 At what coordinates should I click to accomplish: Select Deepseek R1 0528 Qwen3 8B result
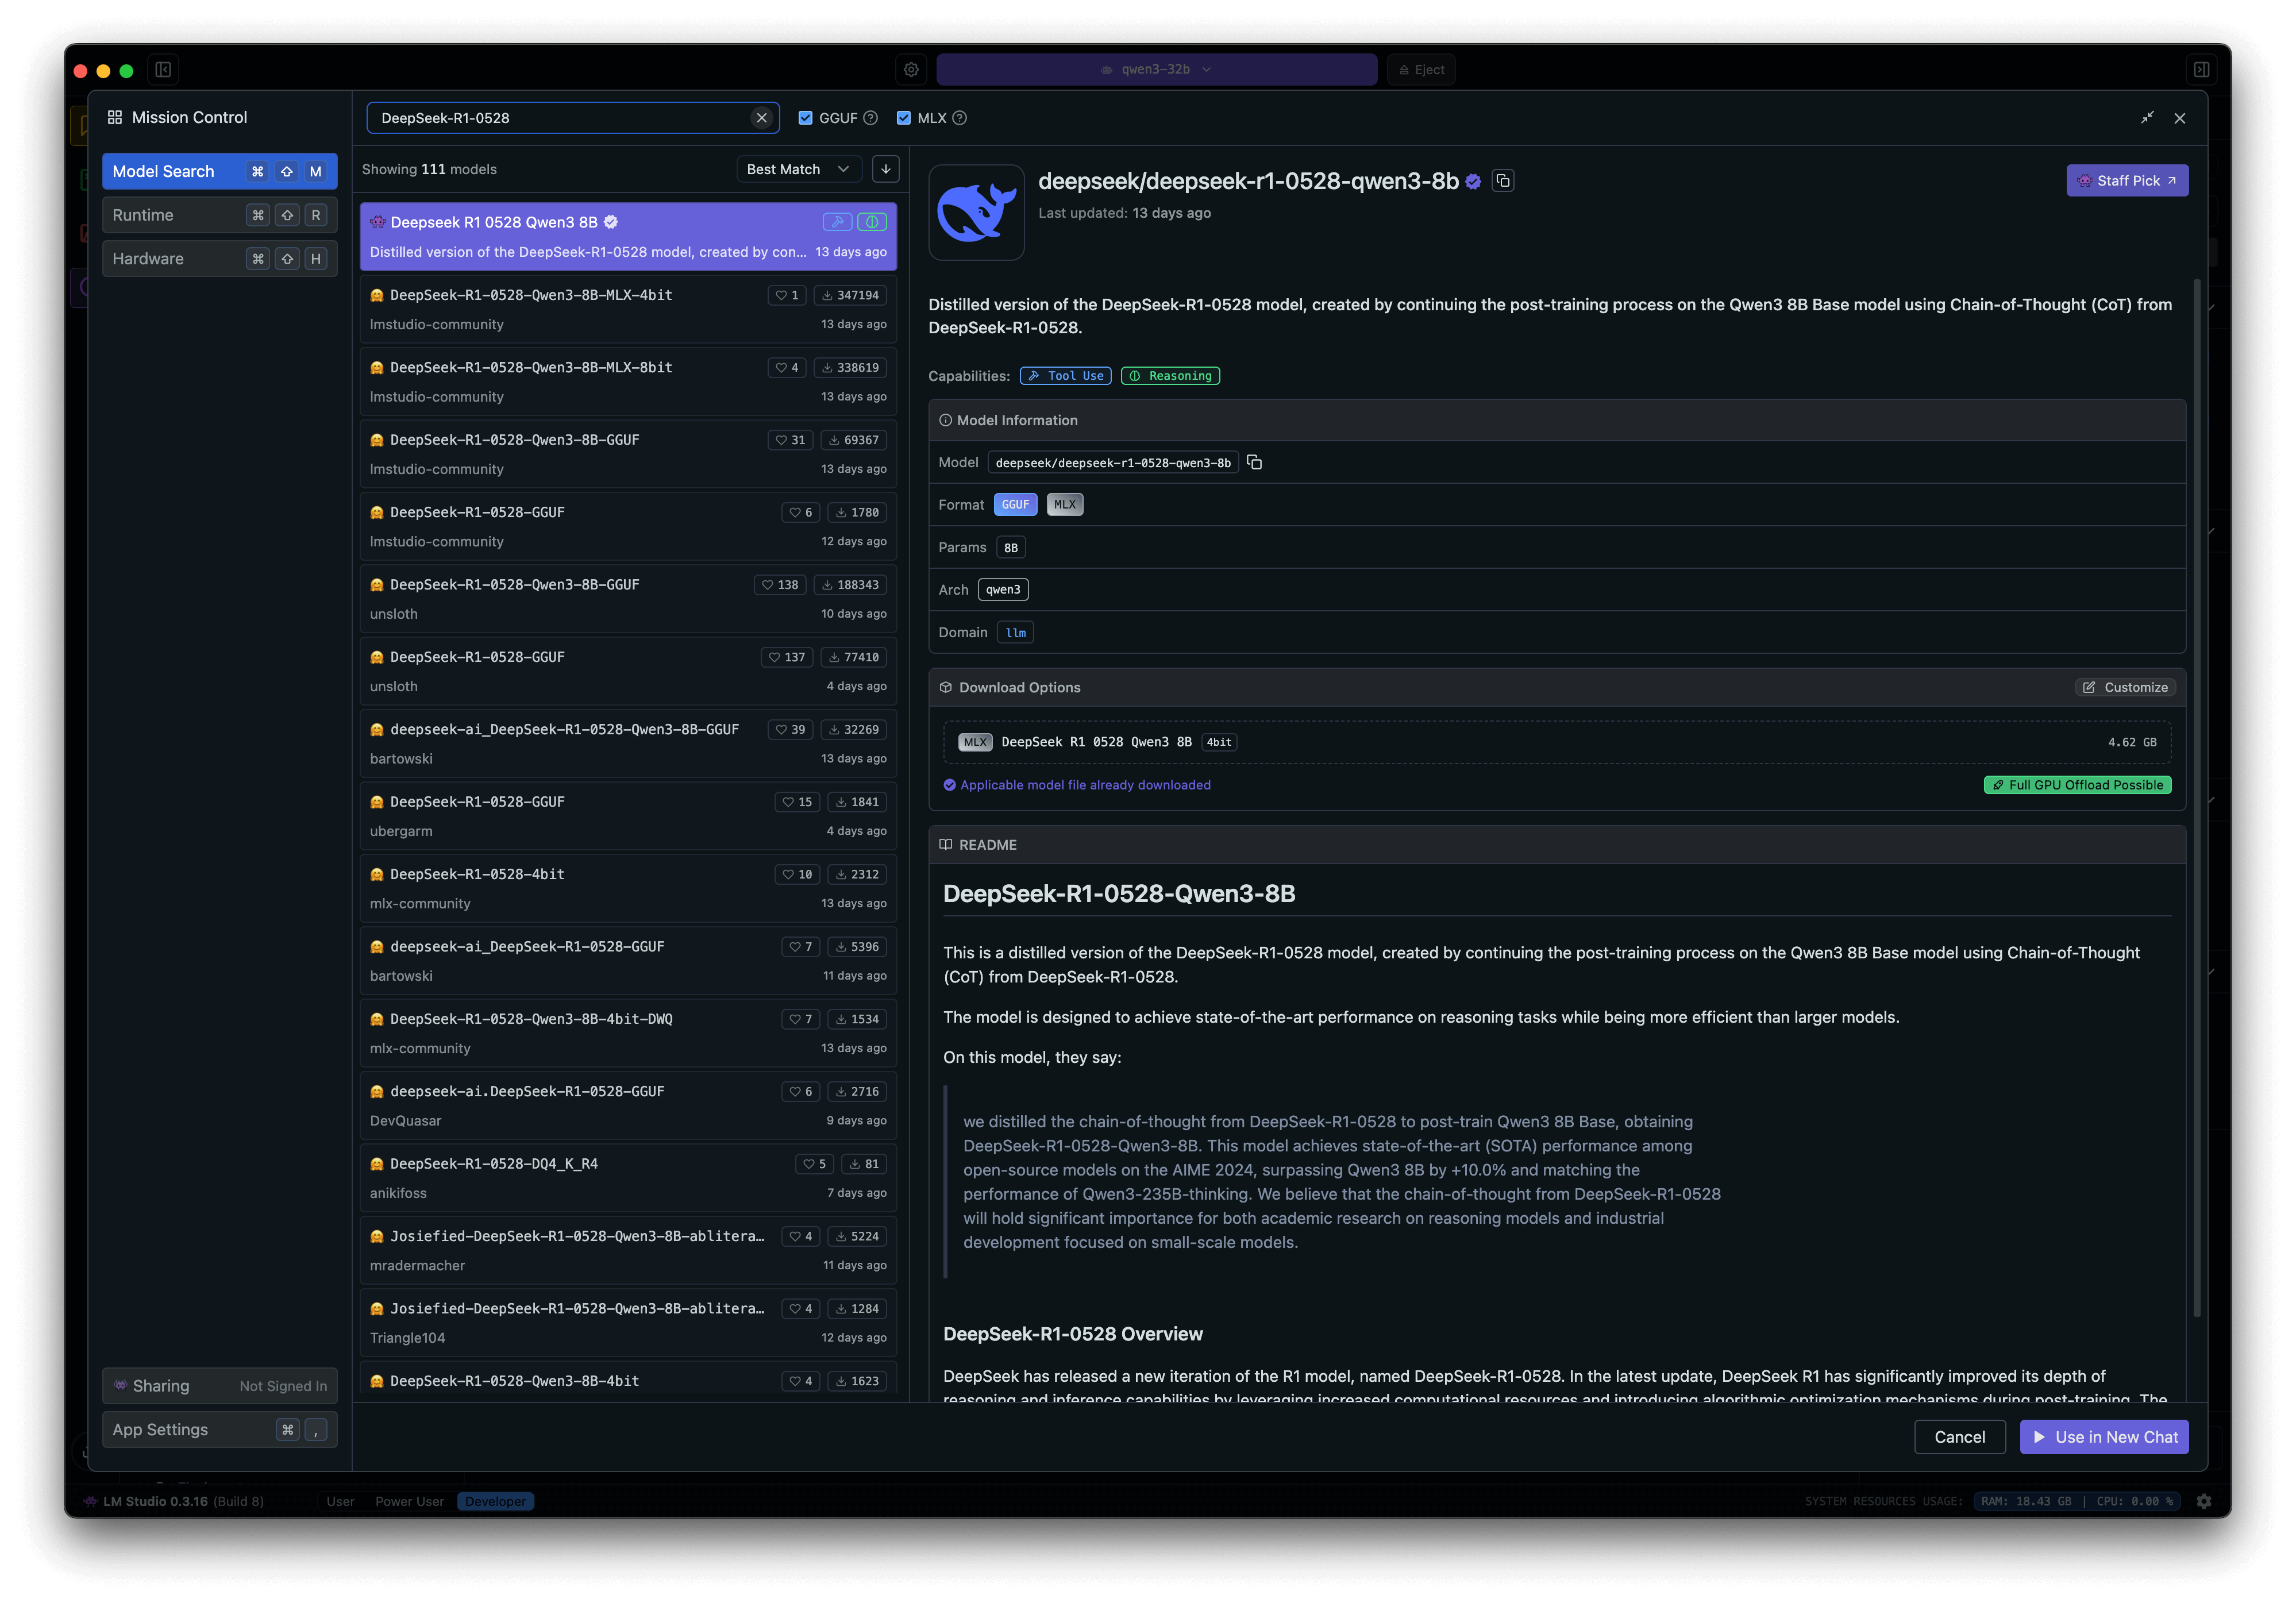click(628, 237)
